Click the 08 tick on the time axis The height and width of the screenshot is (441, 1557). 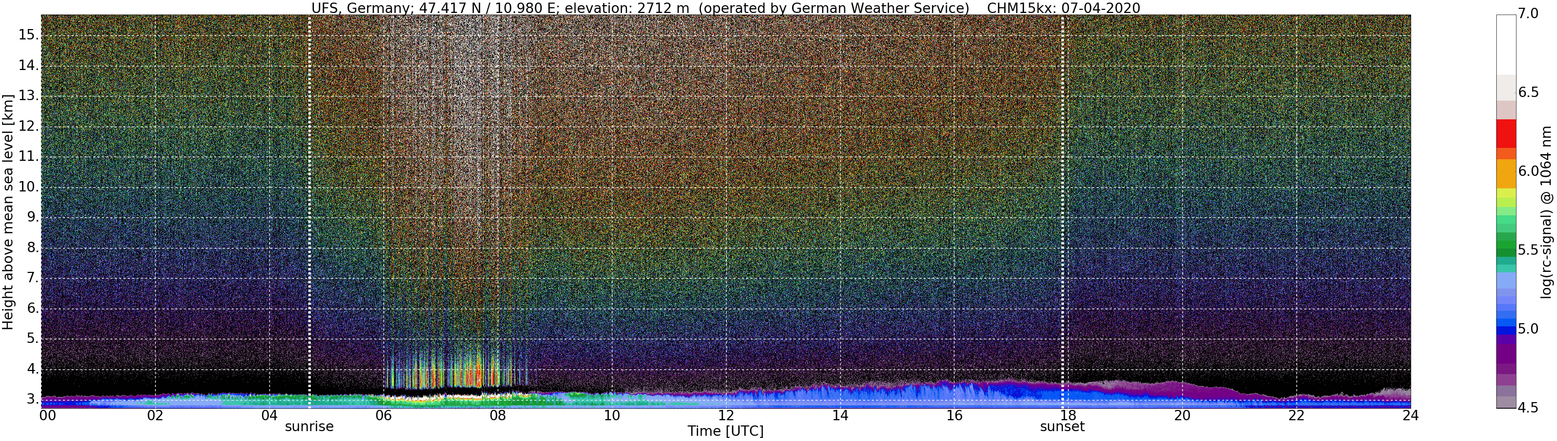pos(497,416)
